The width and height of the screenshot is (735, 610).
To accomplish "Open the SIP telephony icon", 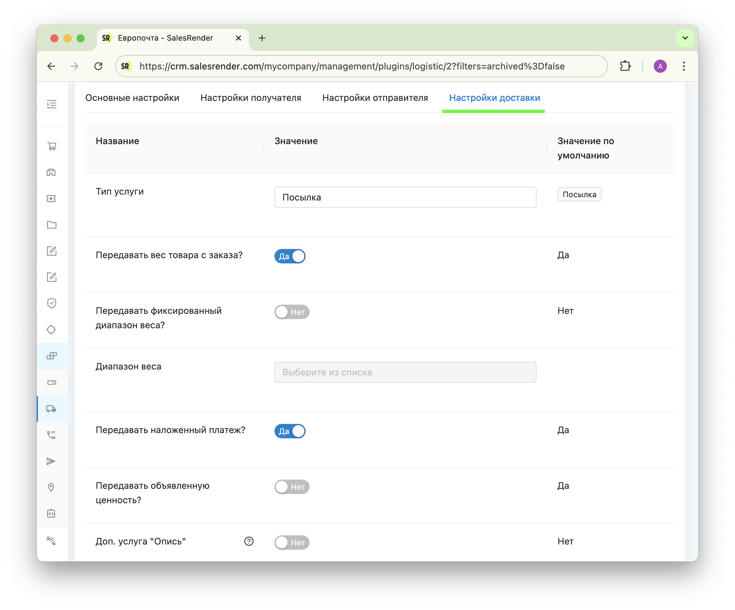I will coord(51,435).
